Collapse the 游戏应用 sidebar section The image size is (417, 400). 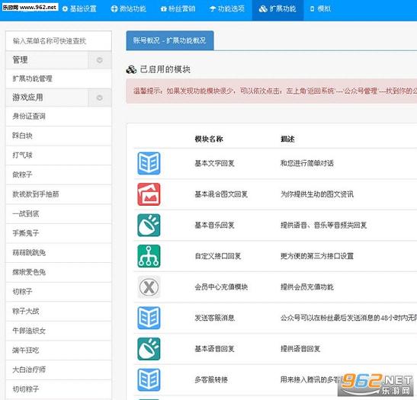(99, 98)
